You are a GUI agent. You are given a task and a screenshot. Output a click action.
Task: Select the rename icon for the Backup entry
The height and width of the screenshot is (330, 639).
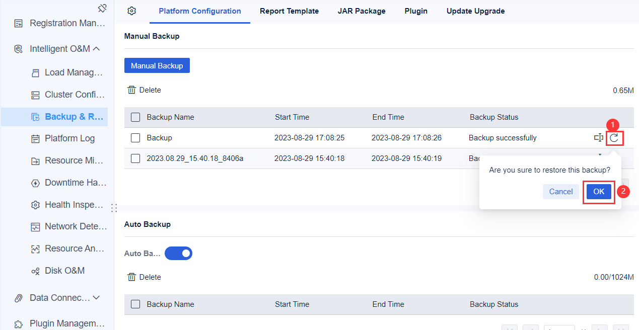(599, 137)
